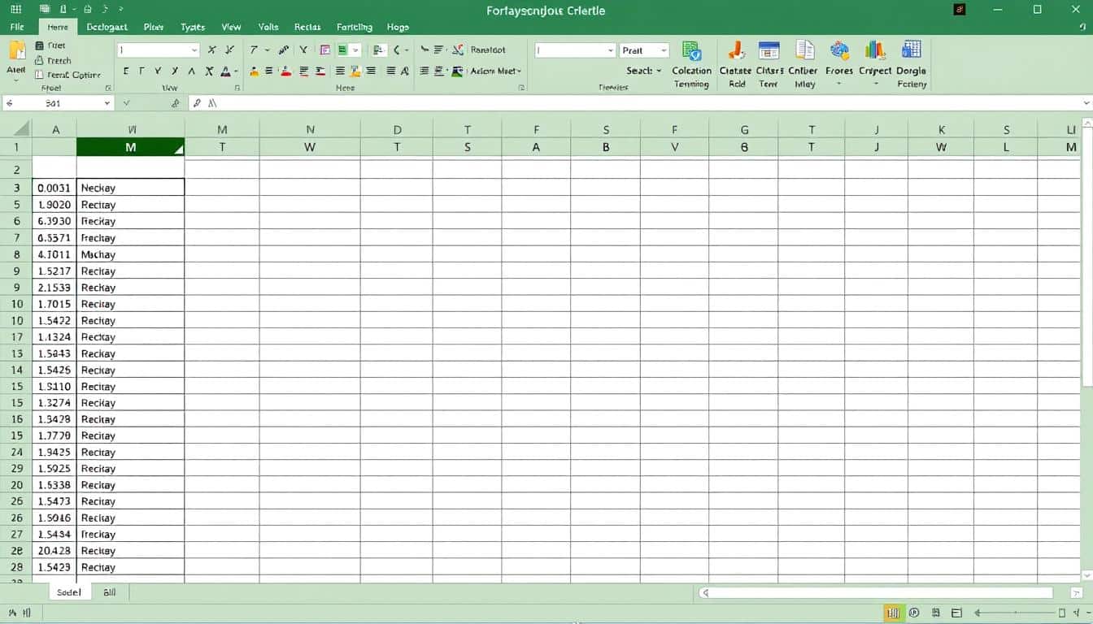
Task: Select row 1 cell containing W under N
Action: [x=310, y=147]
